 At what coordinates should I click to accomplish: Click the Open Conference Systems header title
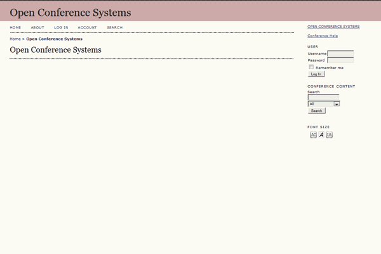(x=70, y=13)
